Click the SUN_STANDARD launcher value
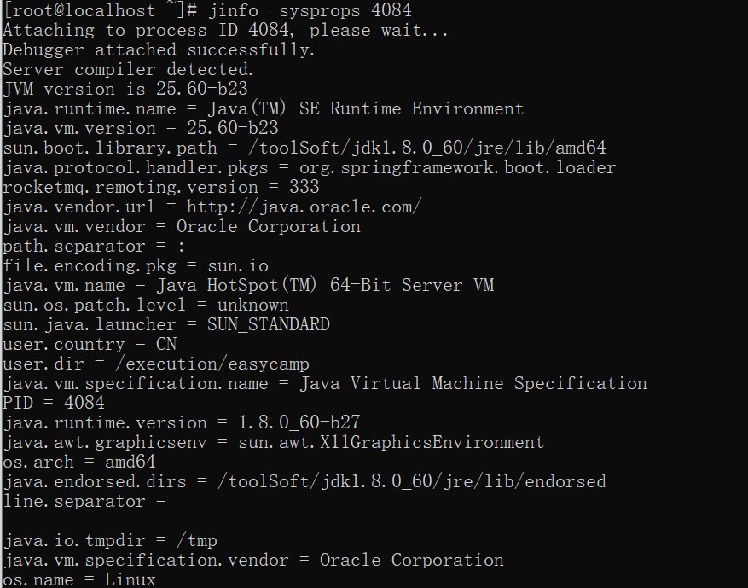The height and width of the screenshot is (588, 748). click(268, 324)
